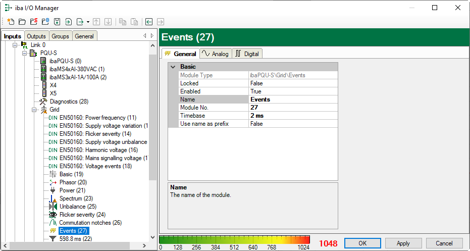
Task: Collapse the PQU-S tree node
Action: click(24, 53)
